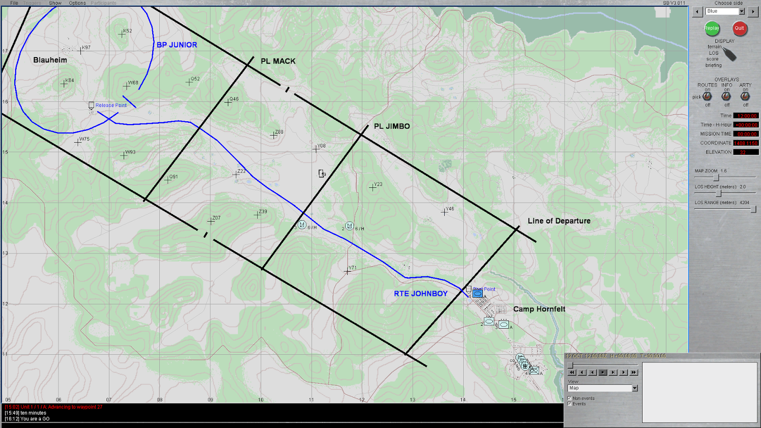The width and height of the screenshot is (761, 428).
Task: Click the replay timeline scrubber handle
Action: coord(570,365)
